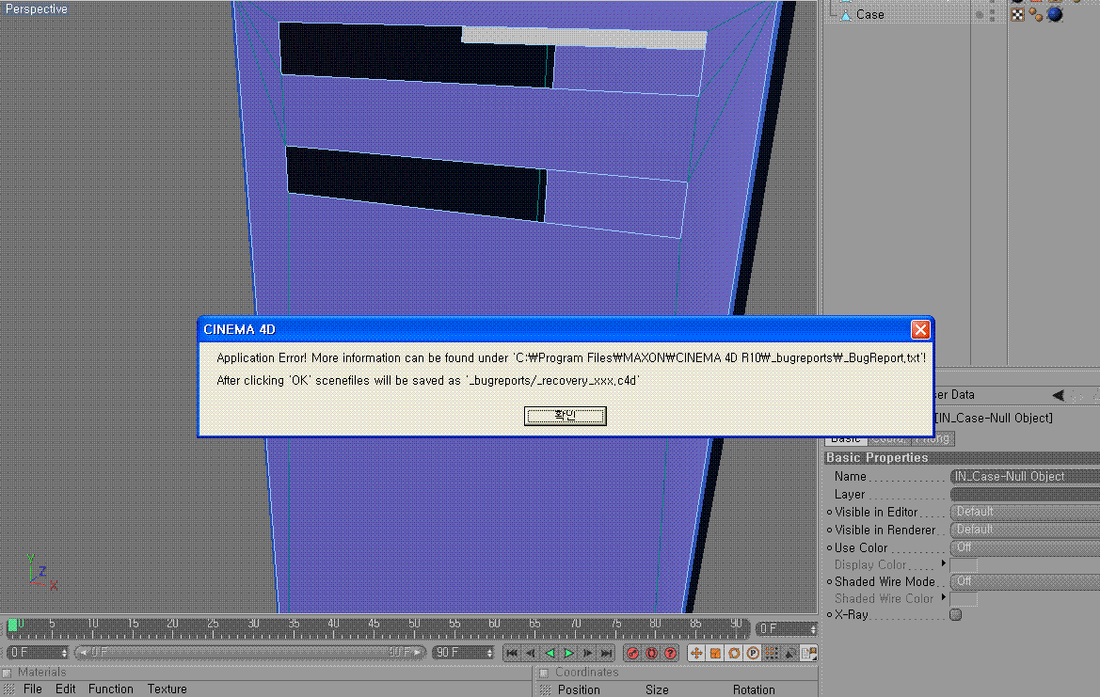Click the timeline preview range slider
This screenshot has height=697, width=1100.
[249, 653]
